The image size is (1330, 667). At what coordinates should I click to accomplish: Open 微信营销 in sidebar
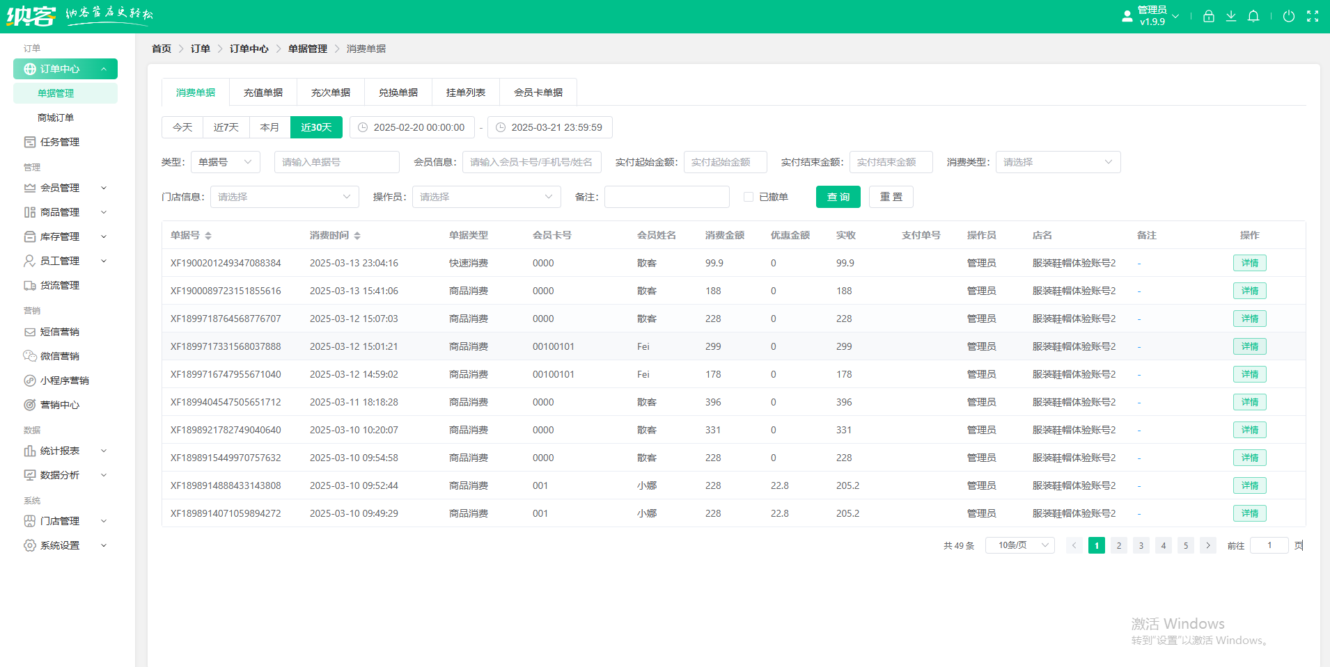point(59,356)
